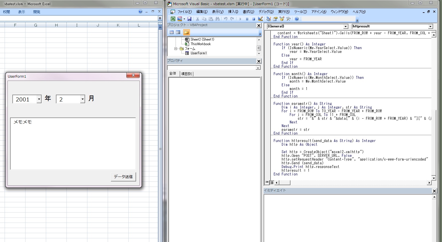Expand the httpresult procedure dropdown
442x242 pixels.
430,26
